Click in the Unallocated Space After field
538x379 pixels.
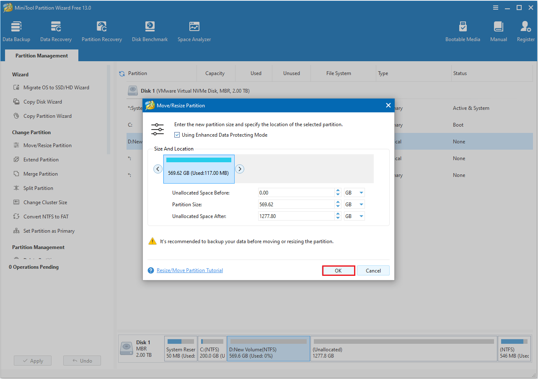pyautogui.click(x=296, y=216)
